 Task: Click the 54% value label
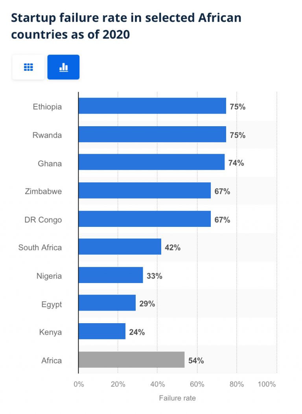click(196, 361)
